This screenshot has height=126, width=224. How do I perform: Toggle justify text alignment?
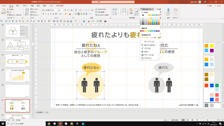[x=84, y=14]
